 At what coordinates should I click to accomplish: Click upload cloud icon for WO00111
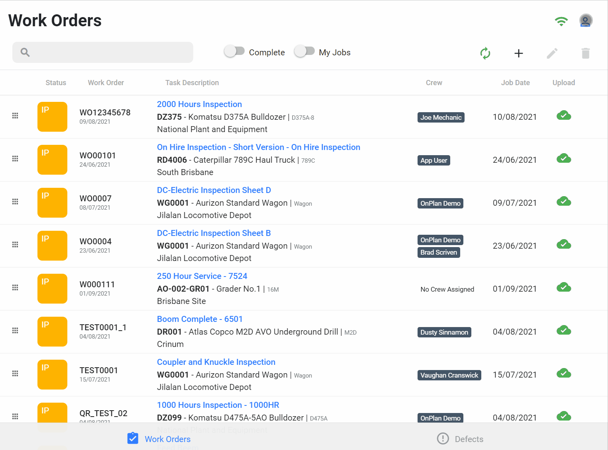[564, 287]
